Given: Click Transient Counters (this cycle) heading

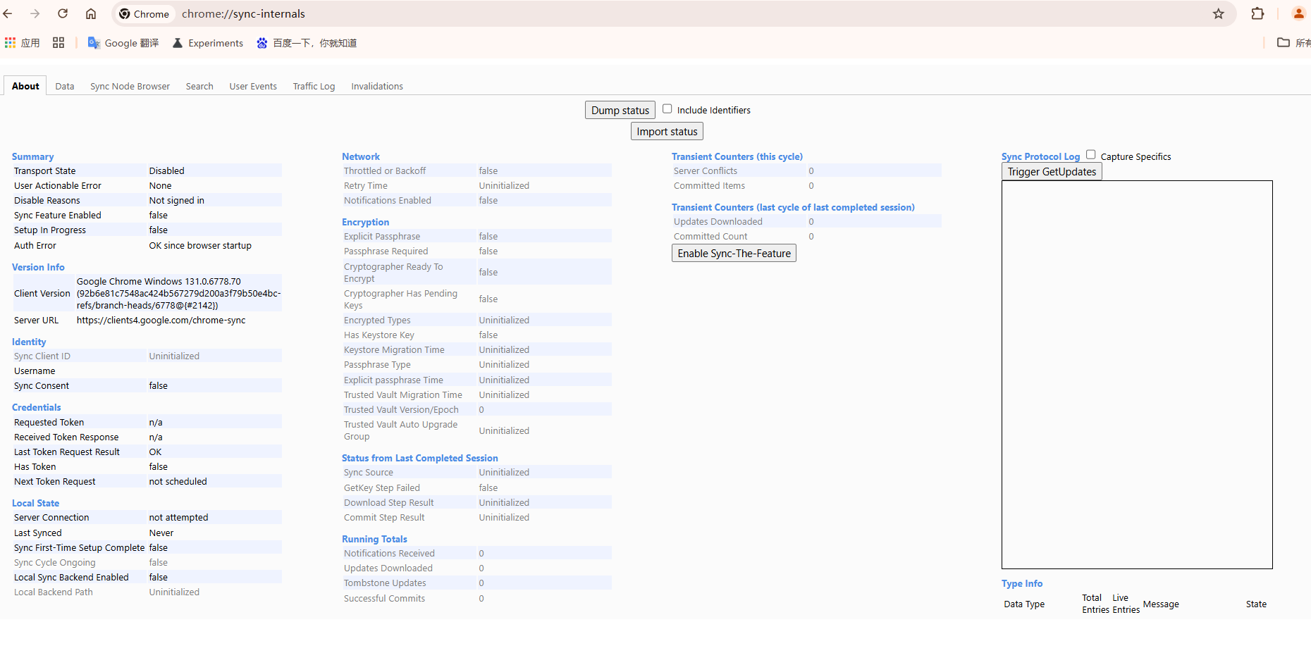Looking at the screenshot, I should click(x=737, y=156).
